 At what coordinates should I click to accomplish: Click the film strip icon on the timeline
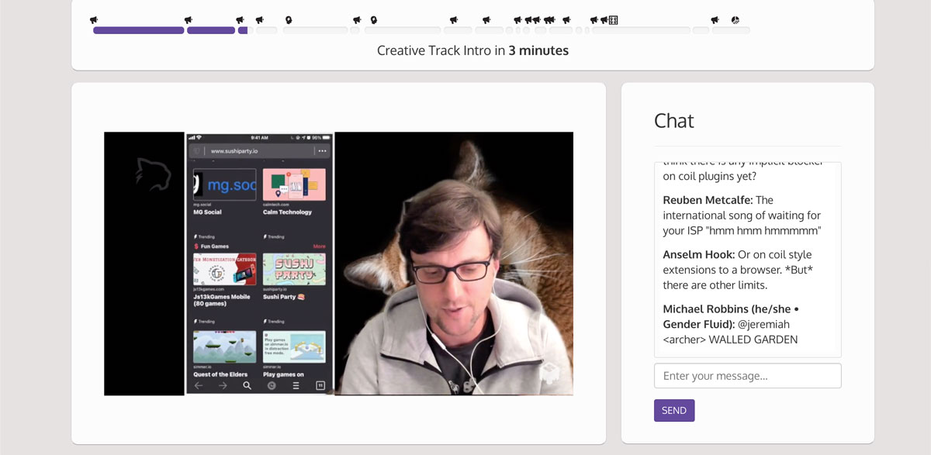pyautogui.click(x=613, y=20)
